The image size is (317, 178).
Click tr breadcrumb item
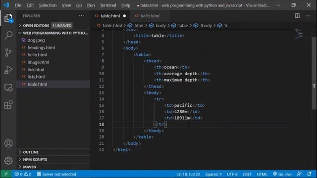coord(226,26)
